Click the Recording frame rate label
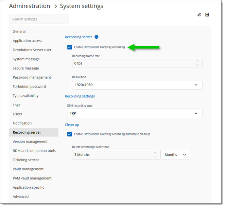Image resolution: width=225 pixels, height=207 pixels. click(x=86, y=56)
